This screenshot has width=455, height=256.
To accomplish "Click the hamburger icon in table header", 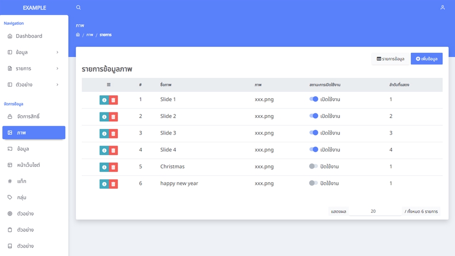I will tap(109, 85).
